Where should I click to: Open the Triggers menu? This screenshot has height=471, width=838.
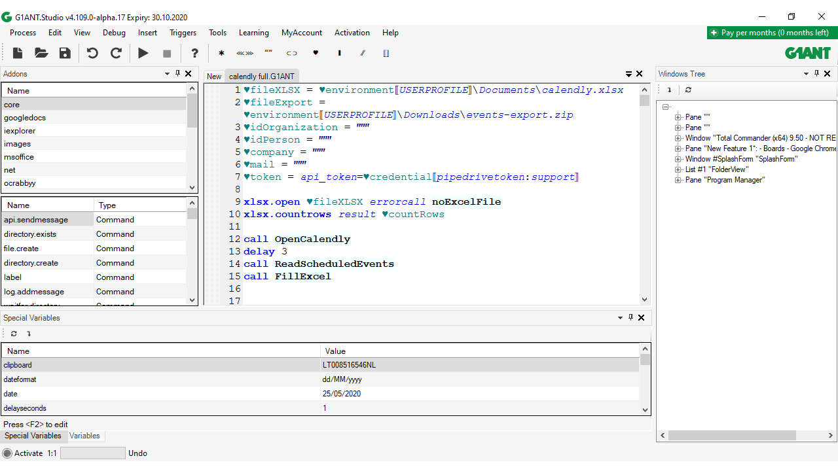(183, 33)
